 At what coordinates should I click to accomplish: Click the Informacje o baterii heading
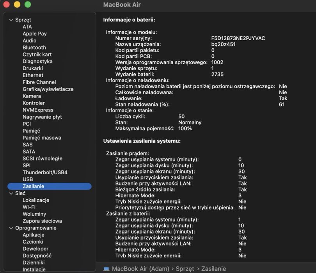click(129, 20)
